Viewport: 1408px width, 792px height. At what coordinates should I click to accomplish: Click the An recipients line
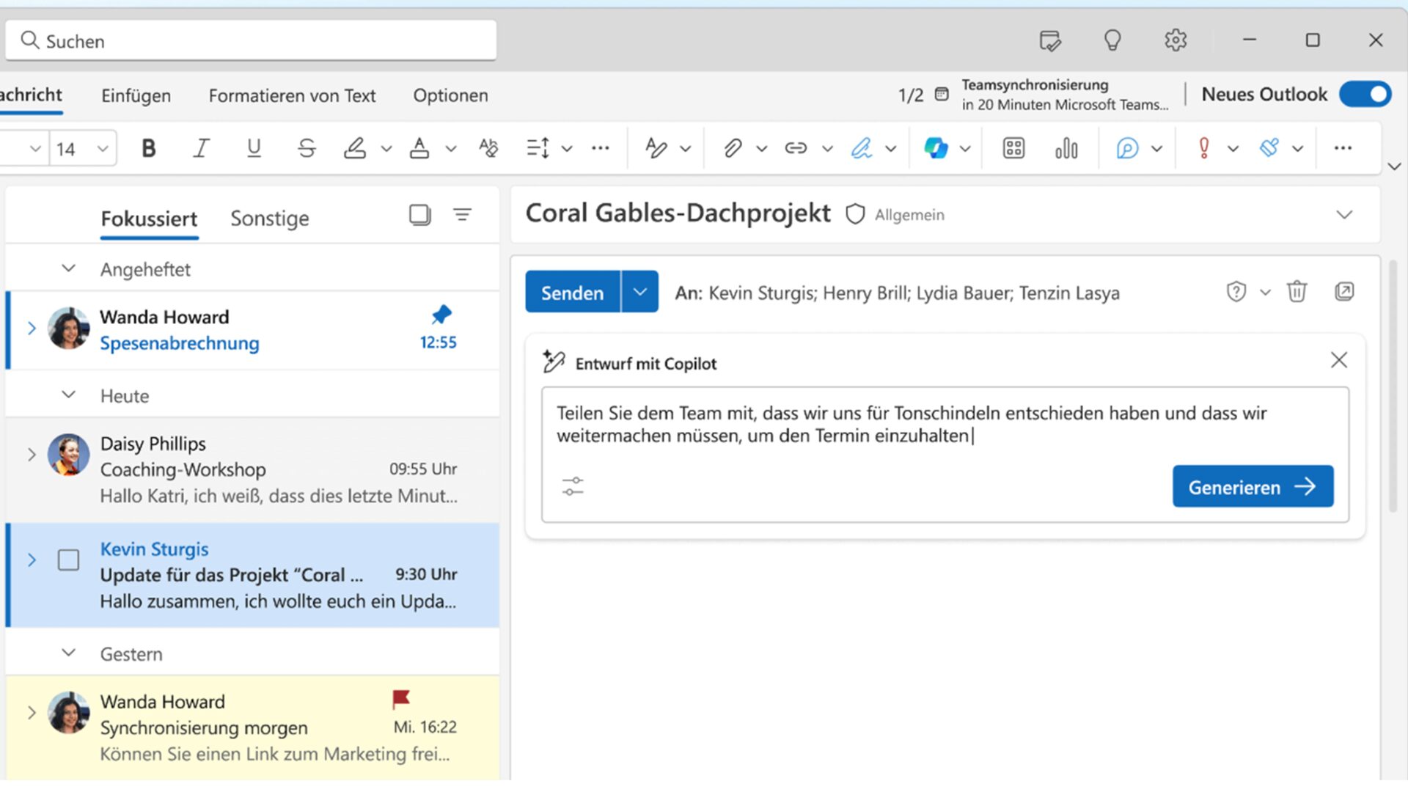pos(897,293)
